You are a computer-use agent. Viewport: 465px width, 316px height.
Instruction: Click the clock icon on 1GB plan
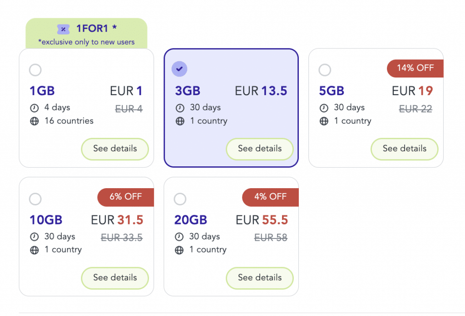pos(34,108)
